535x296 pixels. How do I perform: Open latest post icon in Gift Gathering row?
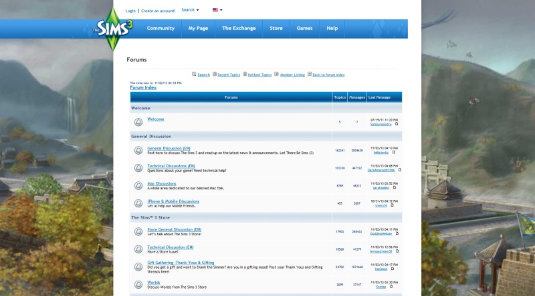pos(393,269)
